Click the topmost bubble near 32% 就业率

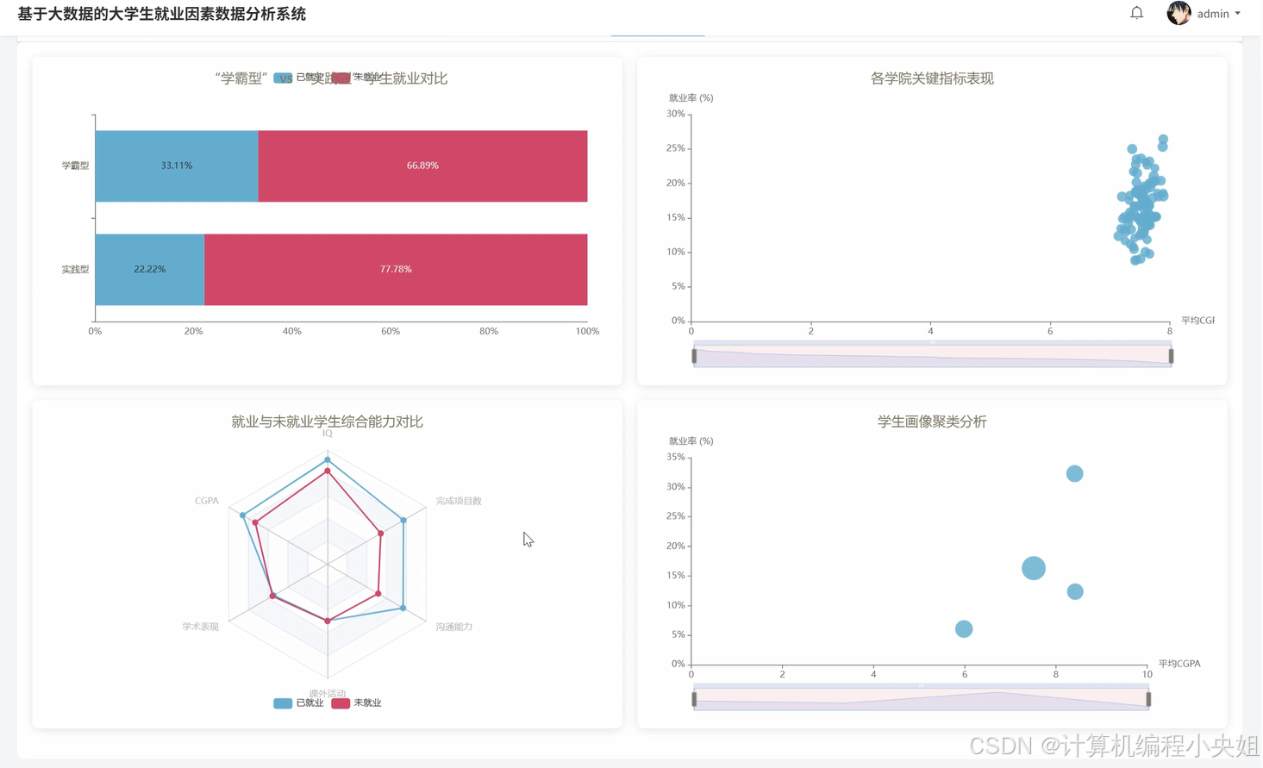(x=1074, y=473)
